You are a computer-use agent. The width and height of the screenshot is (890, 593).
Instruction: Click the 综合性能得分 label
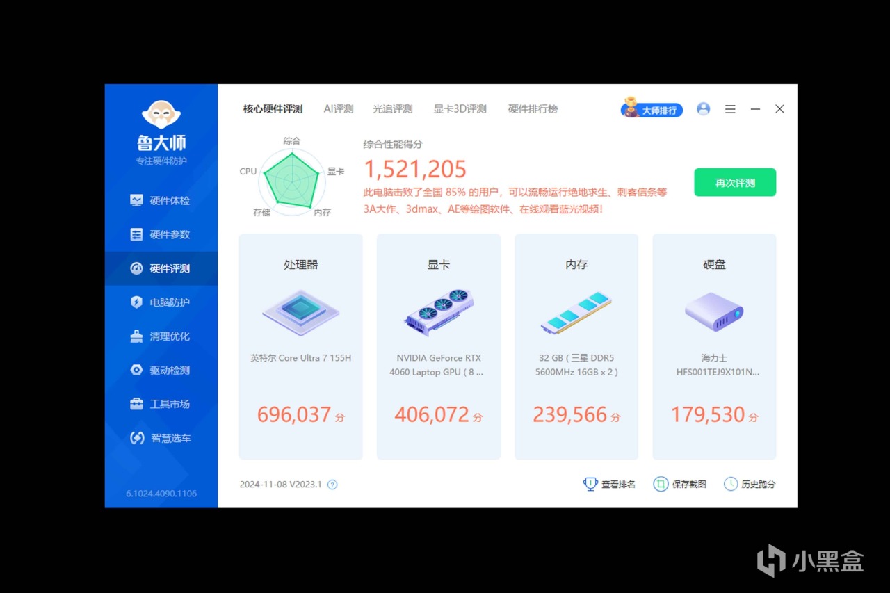(393, 145)
